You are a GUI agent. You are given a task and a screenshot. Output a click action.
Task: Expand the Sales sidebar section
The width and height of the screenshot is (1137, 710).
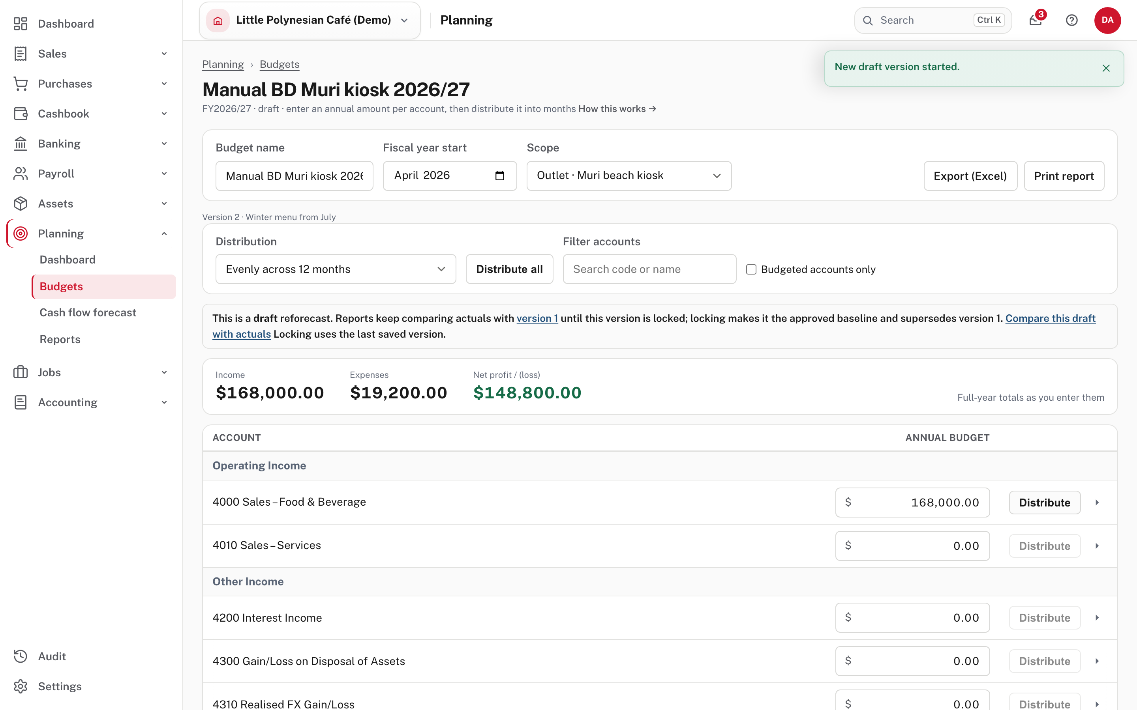[164, 54]
